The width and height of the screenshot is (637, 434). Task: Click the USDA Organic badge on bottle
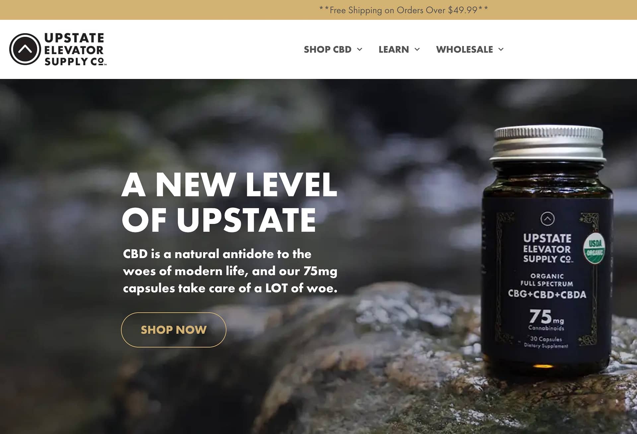(594, 249)
